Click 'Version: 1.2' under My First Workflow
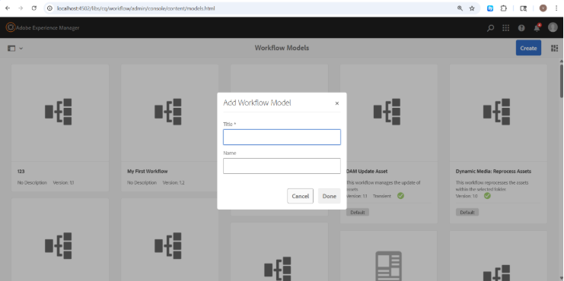 (x=174, y=183)
